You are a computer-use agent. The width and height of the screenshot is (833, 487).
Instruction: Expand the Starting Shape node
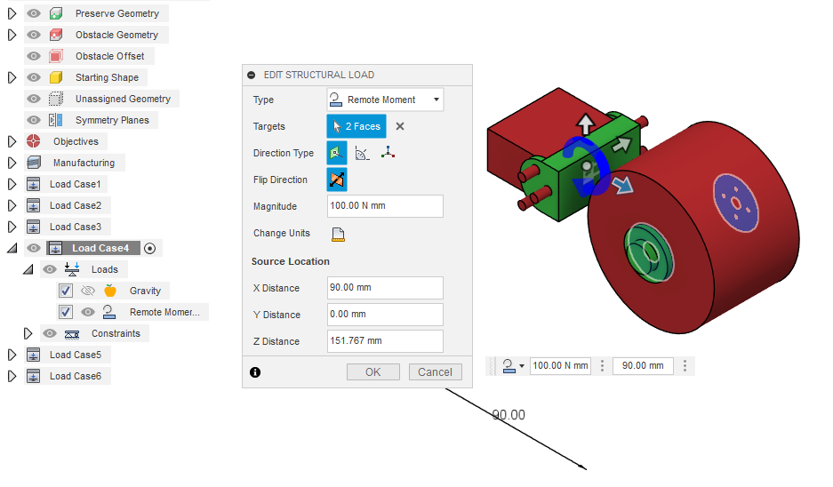click(x=12, y=77)
